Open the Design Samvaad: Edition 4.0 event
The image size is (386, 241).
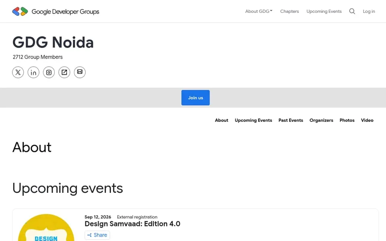pyautogui.click(x=132, y=224)
